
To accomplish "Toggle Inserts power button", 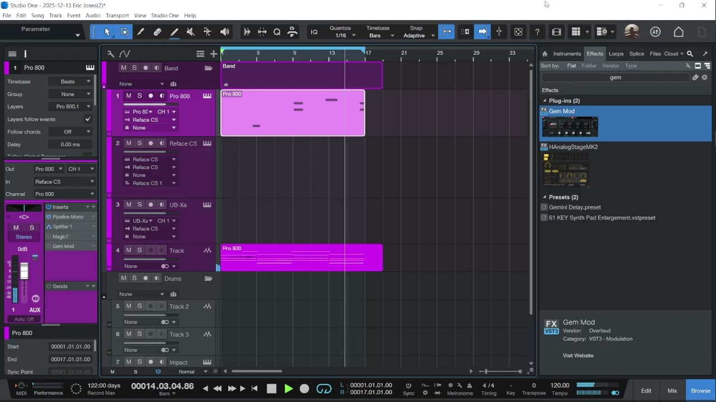I will (x=49, y=207).
